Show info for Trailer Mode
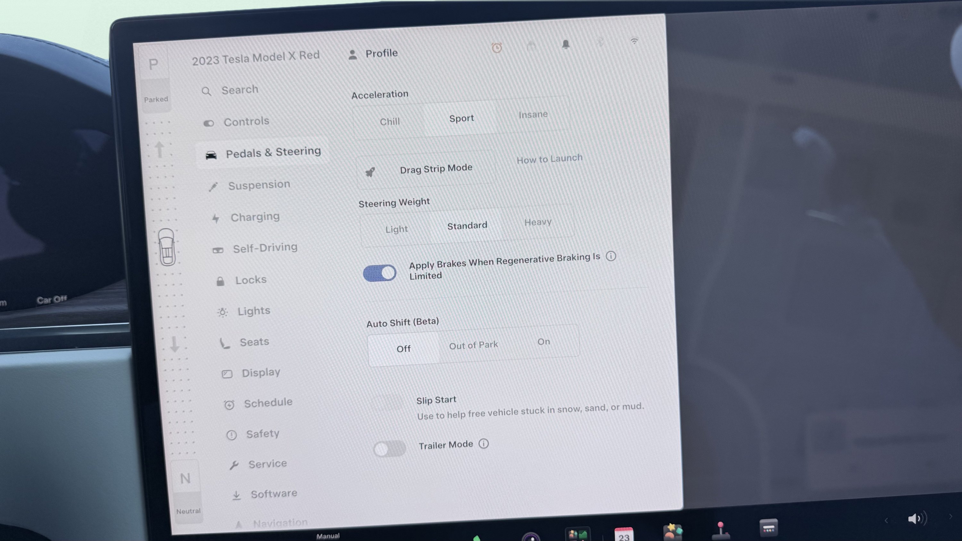This screenshot has width=962, height=541. point(483,444)
